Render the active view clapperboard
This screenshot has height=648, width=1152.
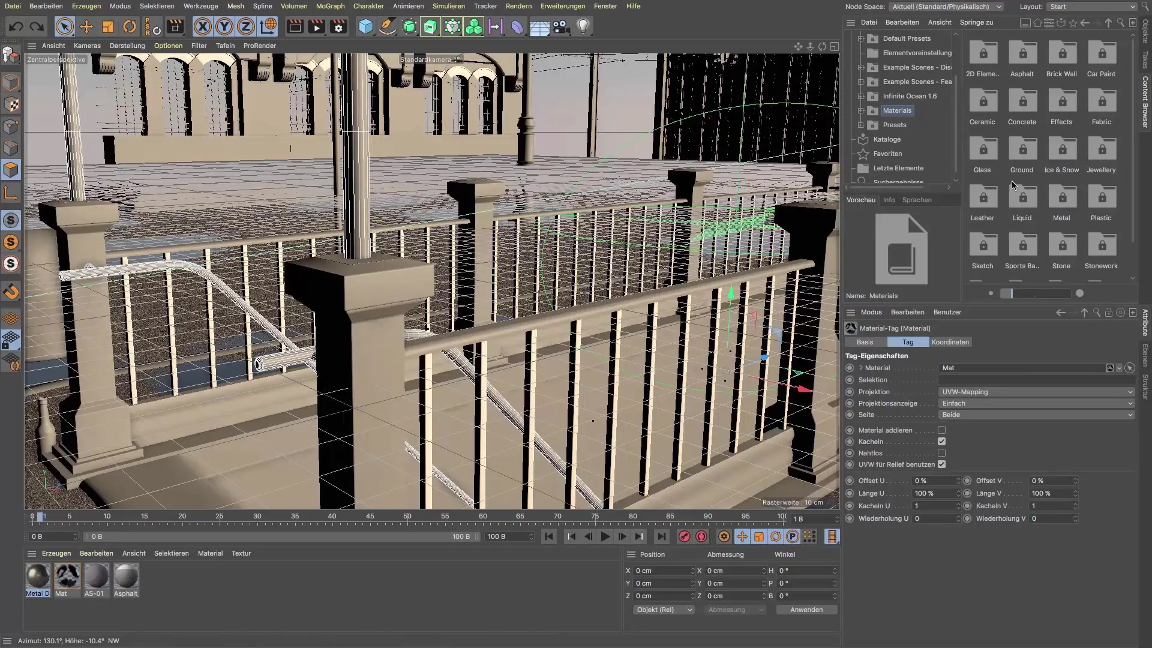point(295,26)
